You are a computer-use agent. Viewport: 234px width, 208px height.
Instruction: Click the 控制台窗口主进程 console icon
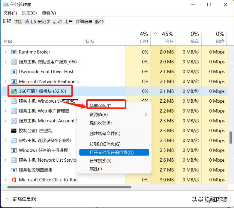14,131
